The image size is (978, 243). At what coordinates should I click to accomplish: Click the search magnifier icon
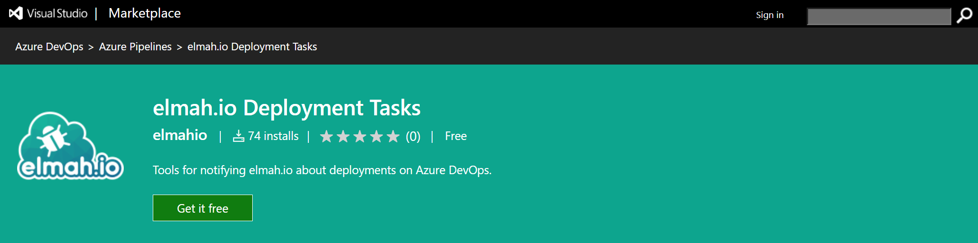965,15
